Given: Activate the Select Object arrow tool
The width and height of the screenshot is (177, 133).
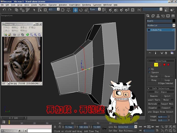Looking at the screenshot, I should [34, 10].
